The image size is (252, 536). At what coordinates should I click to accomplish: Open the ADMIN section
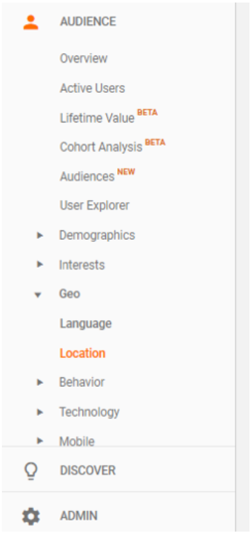(79, 516)
